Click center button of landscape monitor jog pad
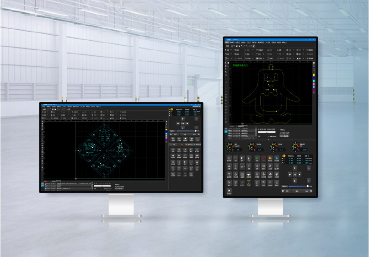The image size is (369, 257). (x=183, y=124)
